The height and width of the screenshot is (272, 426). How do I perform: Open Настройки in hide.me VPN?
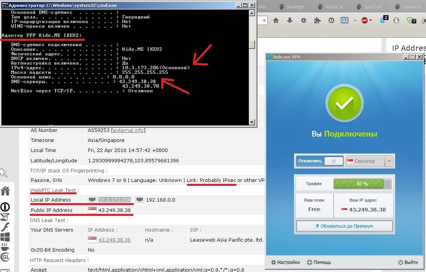285,262
